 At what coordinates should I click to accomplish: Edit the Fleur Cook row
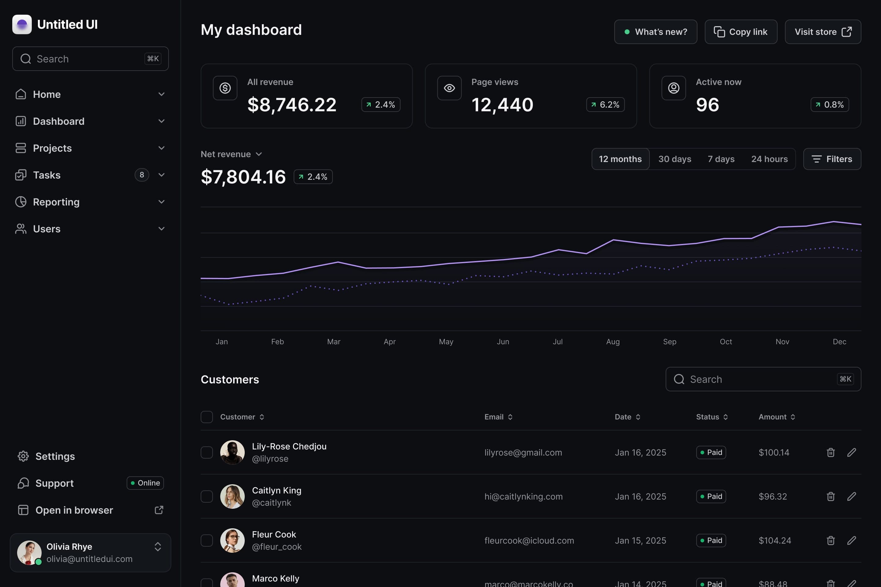[851, 540]
